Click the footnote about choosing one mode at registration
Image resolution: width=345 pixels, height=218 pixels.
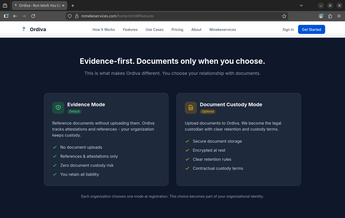coord(172,196)
